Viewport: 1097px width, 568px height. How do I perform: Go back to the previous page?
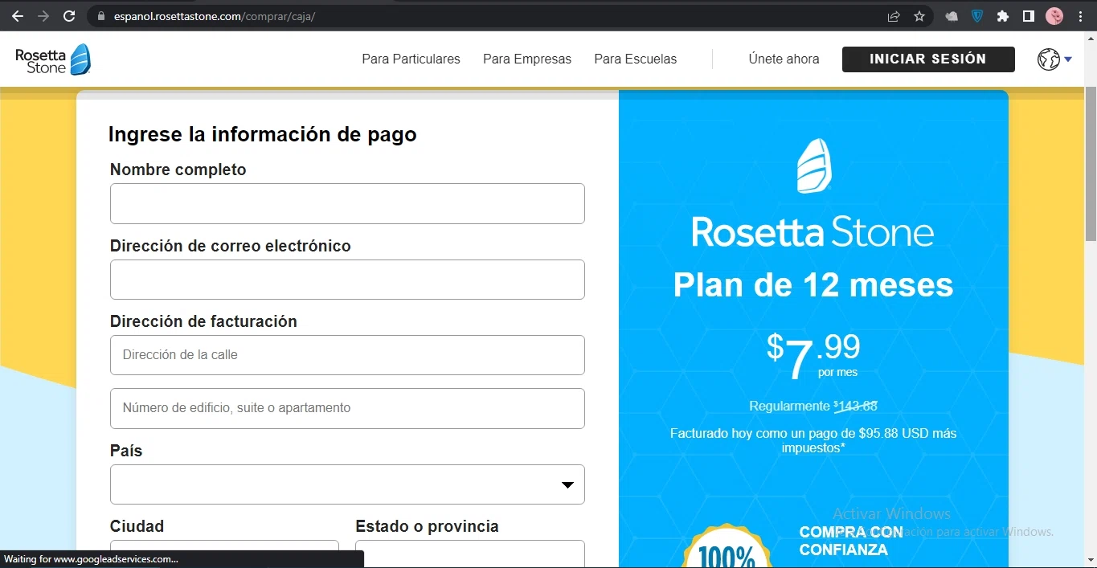(x=18, y=16)
